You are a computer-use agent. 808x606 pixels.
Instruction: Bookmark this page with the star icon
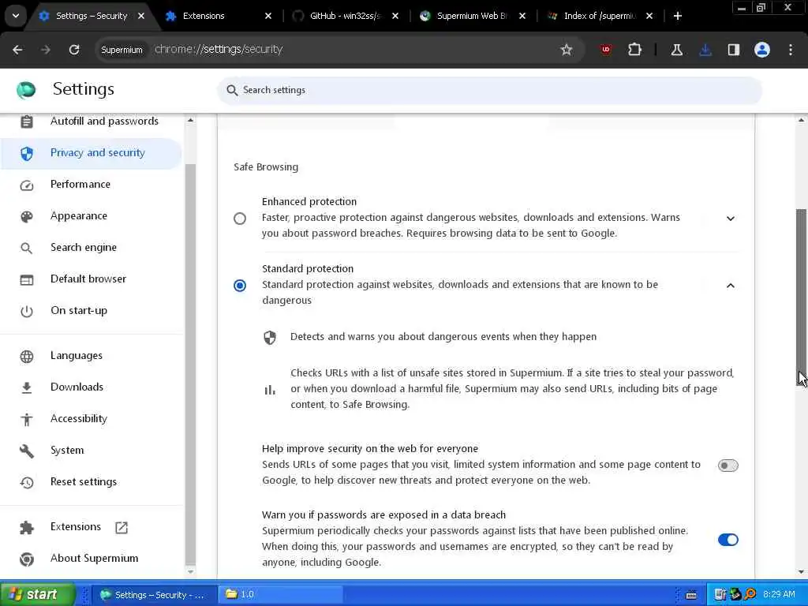click(567, 50)
